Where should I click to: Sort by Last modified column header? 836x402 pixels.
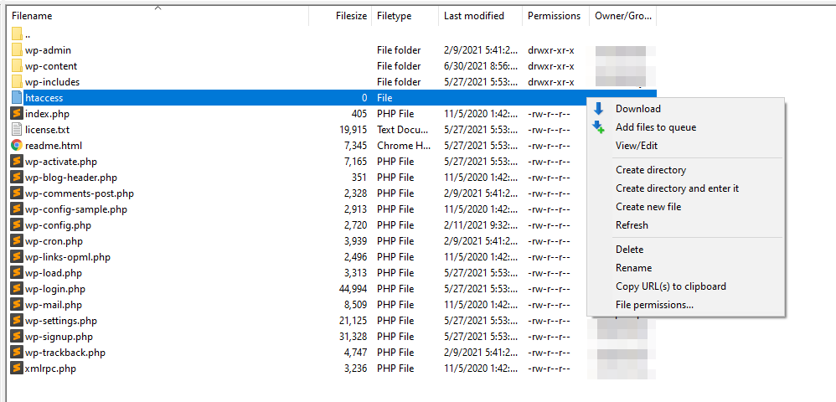(473, 16)
